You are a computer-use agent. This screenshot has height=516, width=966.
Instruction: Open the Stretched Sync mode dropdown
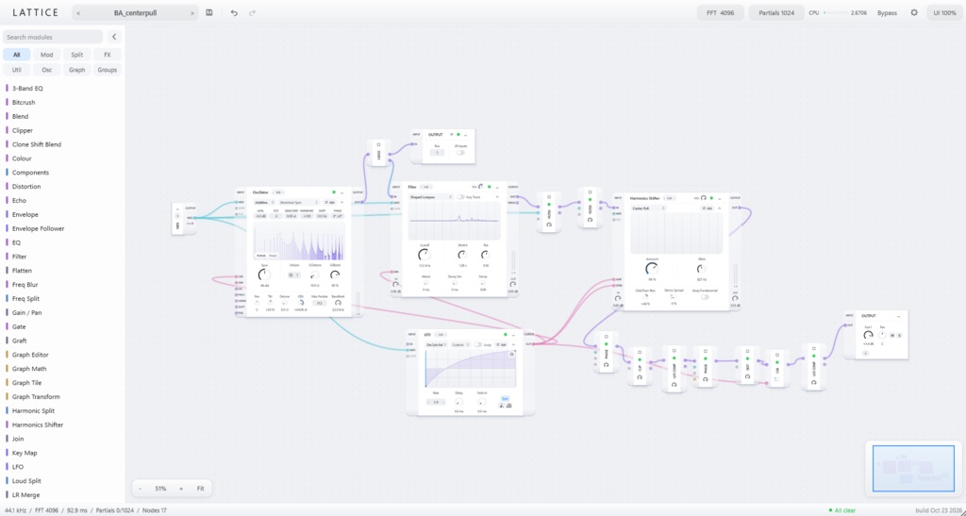pos(299,202)
